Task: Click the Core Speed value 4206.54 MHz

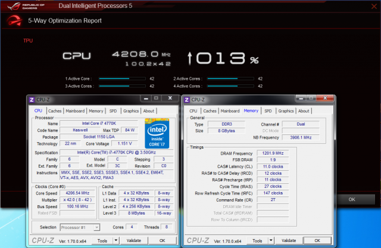Action: [77, 193]
